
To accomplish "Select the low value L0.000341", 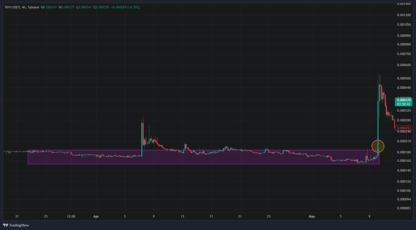I will (x=84, y=7).
